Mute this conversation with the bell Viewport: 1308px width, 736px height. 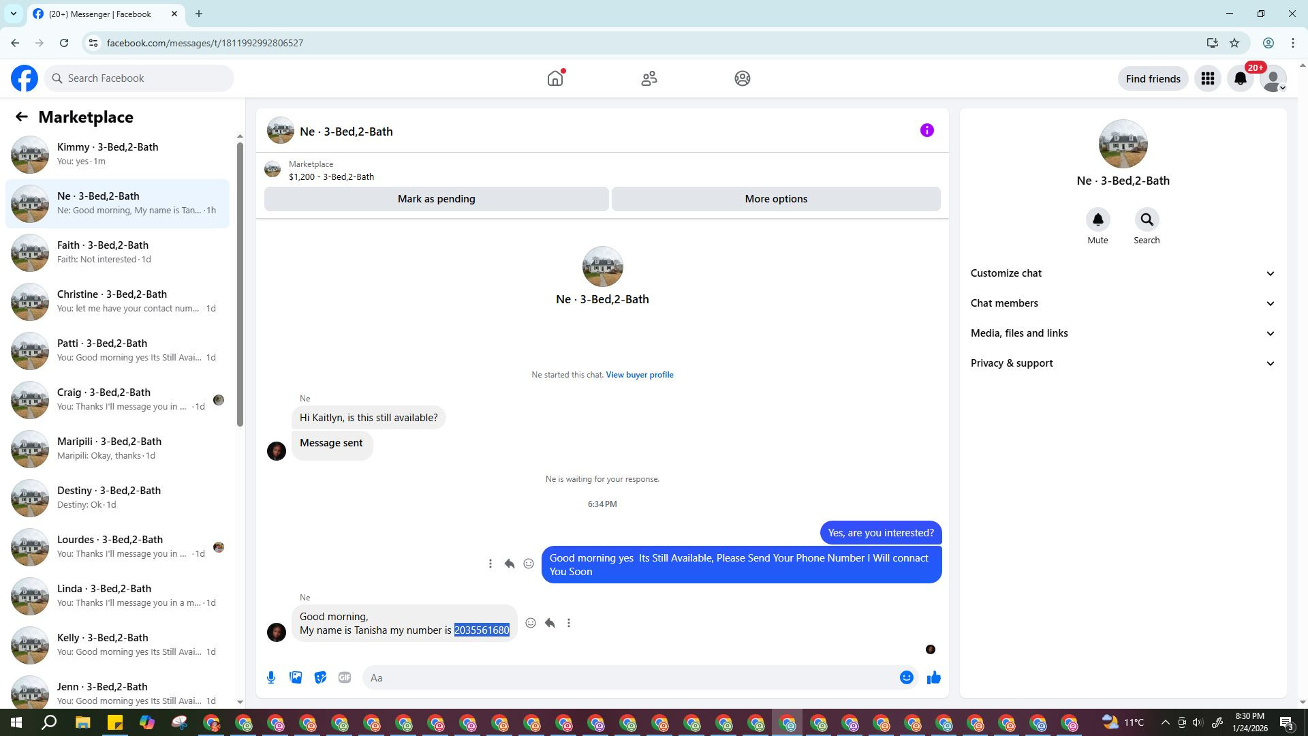coord(1097,220)
